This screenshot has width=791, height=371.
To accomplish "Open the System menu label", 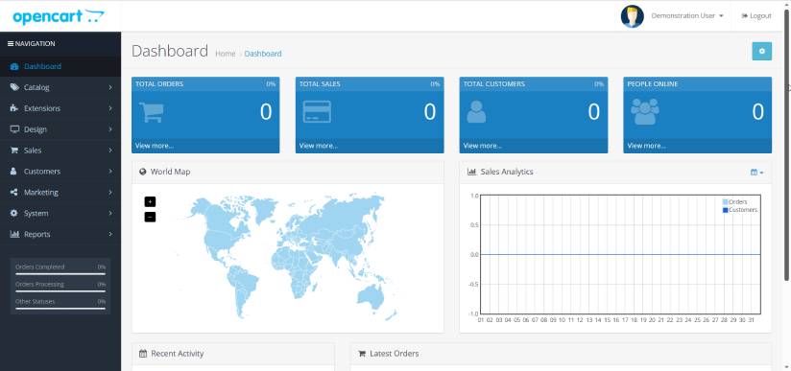I will (x=36, y=214).
